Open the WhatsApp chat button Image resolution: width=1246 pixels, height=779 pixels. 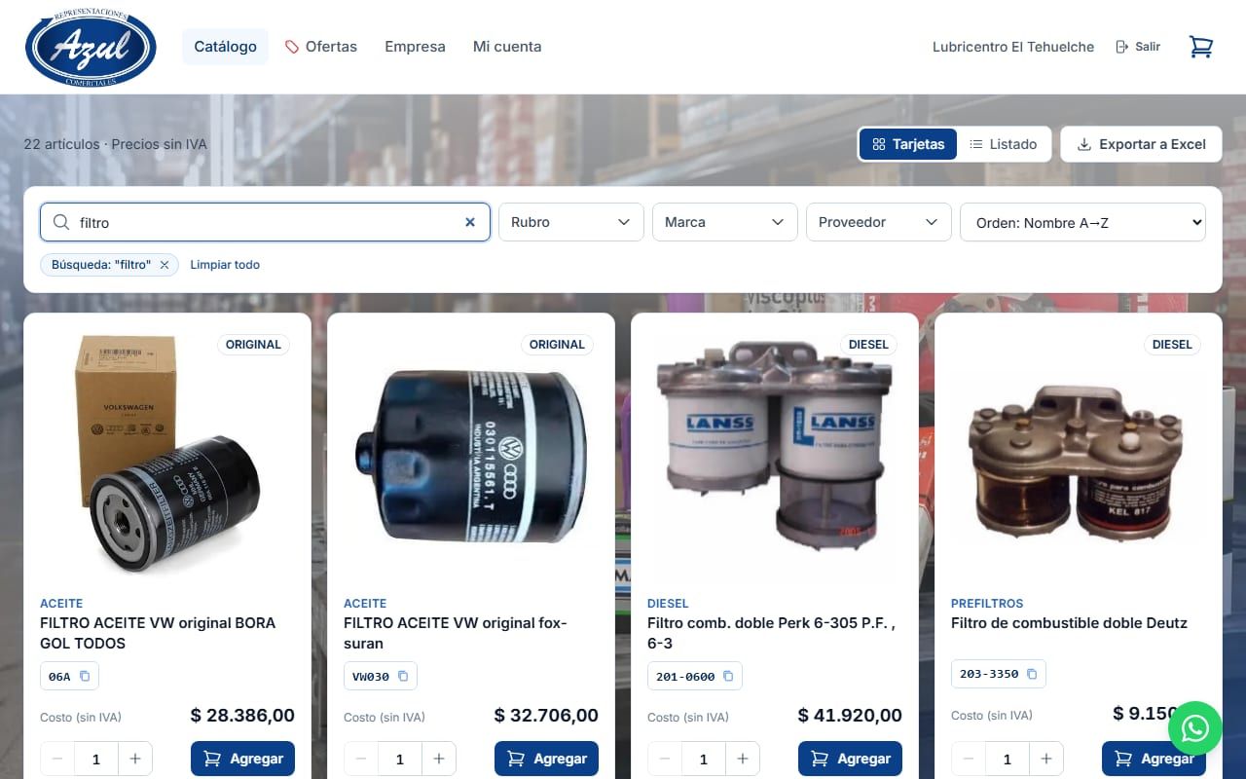pyautogui.click(x=1194, y=728)
